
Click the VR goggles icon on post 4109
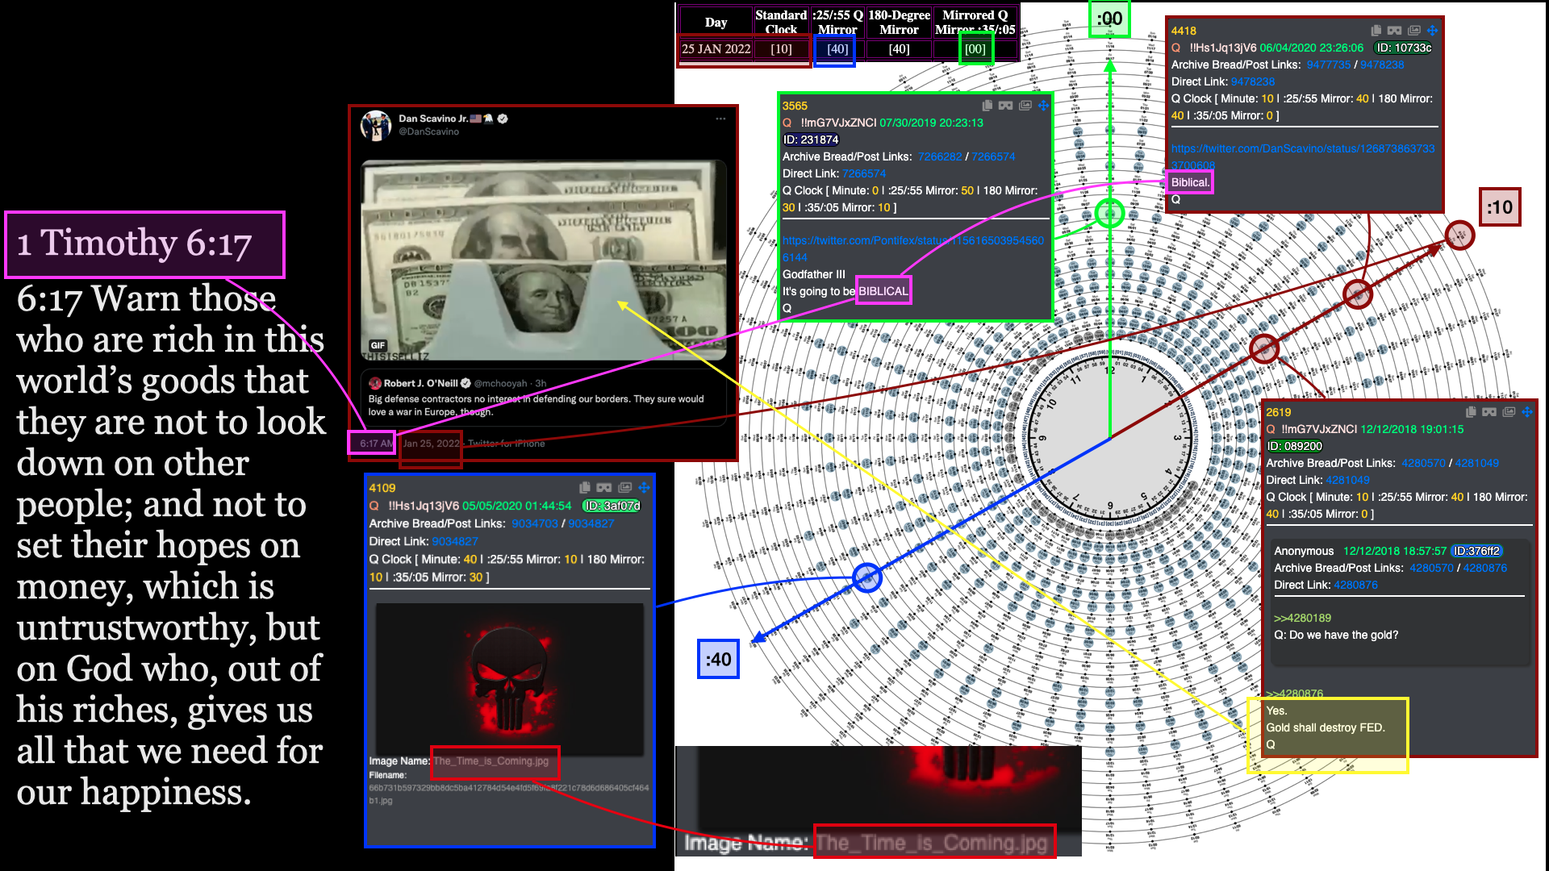point(603,487)
